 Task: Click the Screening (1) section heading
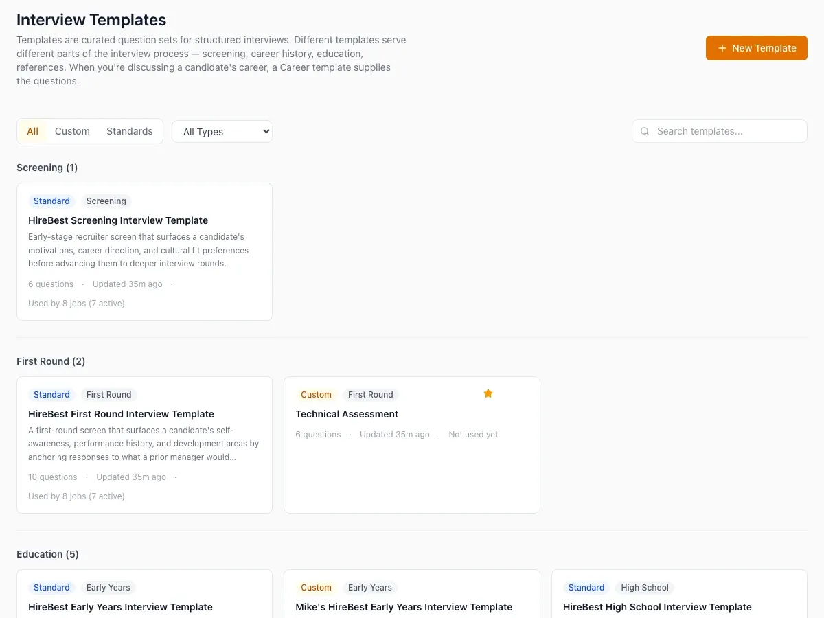click(47, 168)
